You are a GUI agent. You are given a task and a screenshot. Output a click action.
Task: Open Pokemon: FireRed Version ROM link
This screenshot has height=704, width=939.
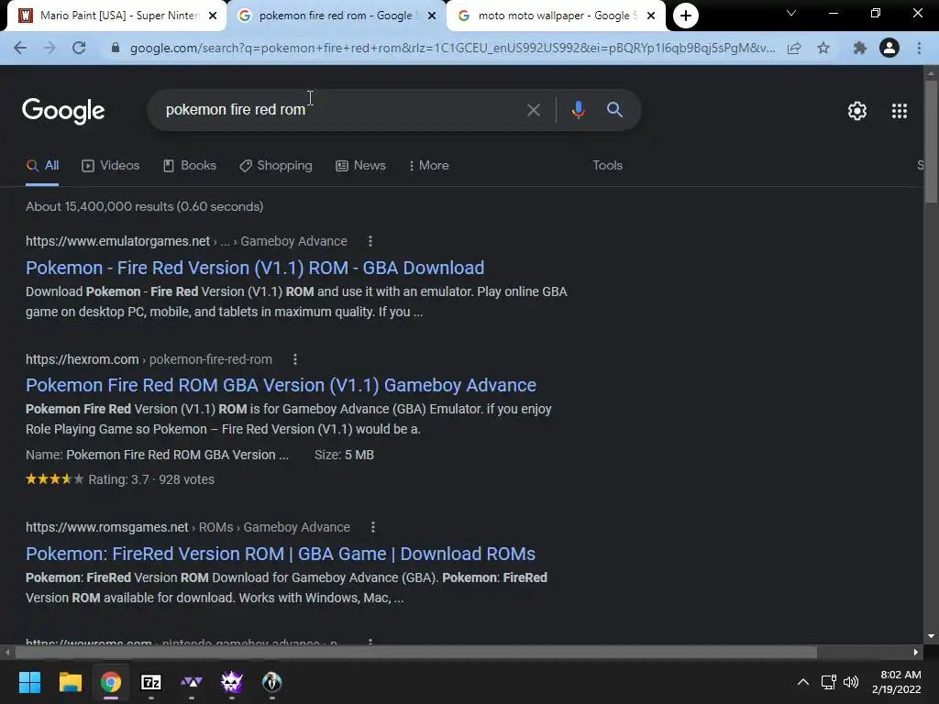tap(281, 554)
